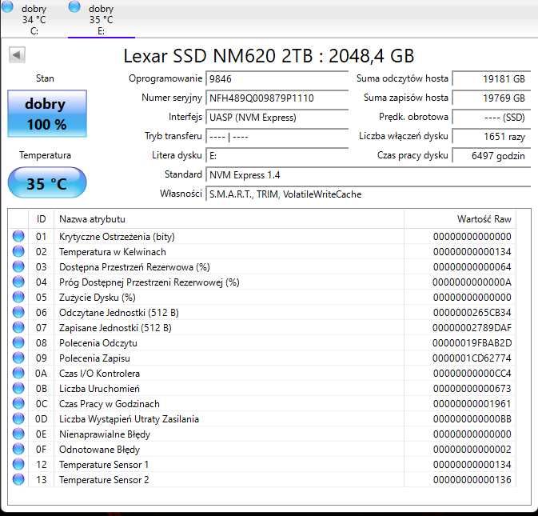Click the Litera dysku field showing E:

277,155
